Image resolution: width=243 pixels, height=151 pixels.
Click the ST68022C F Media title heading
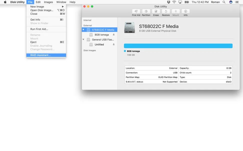(159, 26)
